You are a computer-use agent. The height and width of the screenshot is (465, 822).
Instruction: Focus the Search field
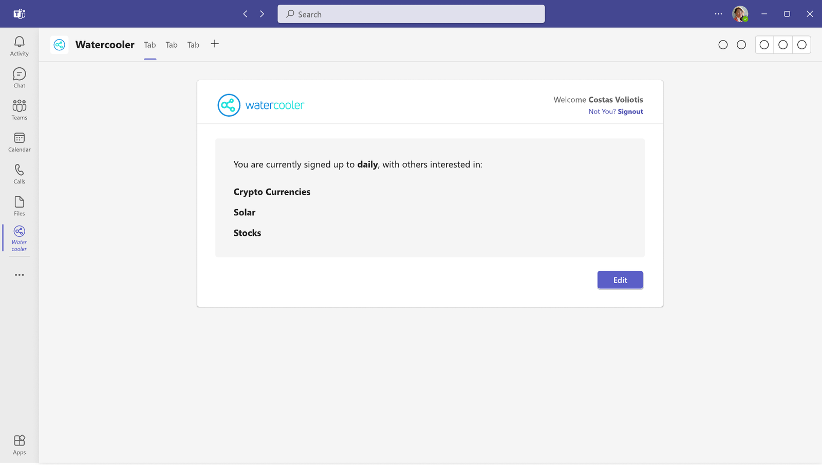coord(411,14)
